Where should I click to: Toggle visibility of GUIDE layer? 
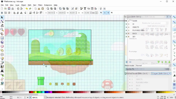(126, 21)
